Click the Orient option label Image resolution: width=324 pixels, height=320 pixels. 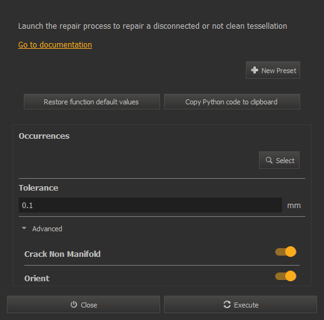click(37, 279)
